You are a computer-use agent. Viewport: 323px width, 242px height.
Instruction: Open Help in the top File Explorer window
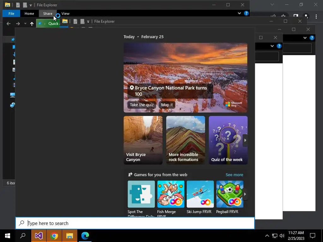coord(246,13)
